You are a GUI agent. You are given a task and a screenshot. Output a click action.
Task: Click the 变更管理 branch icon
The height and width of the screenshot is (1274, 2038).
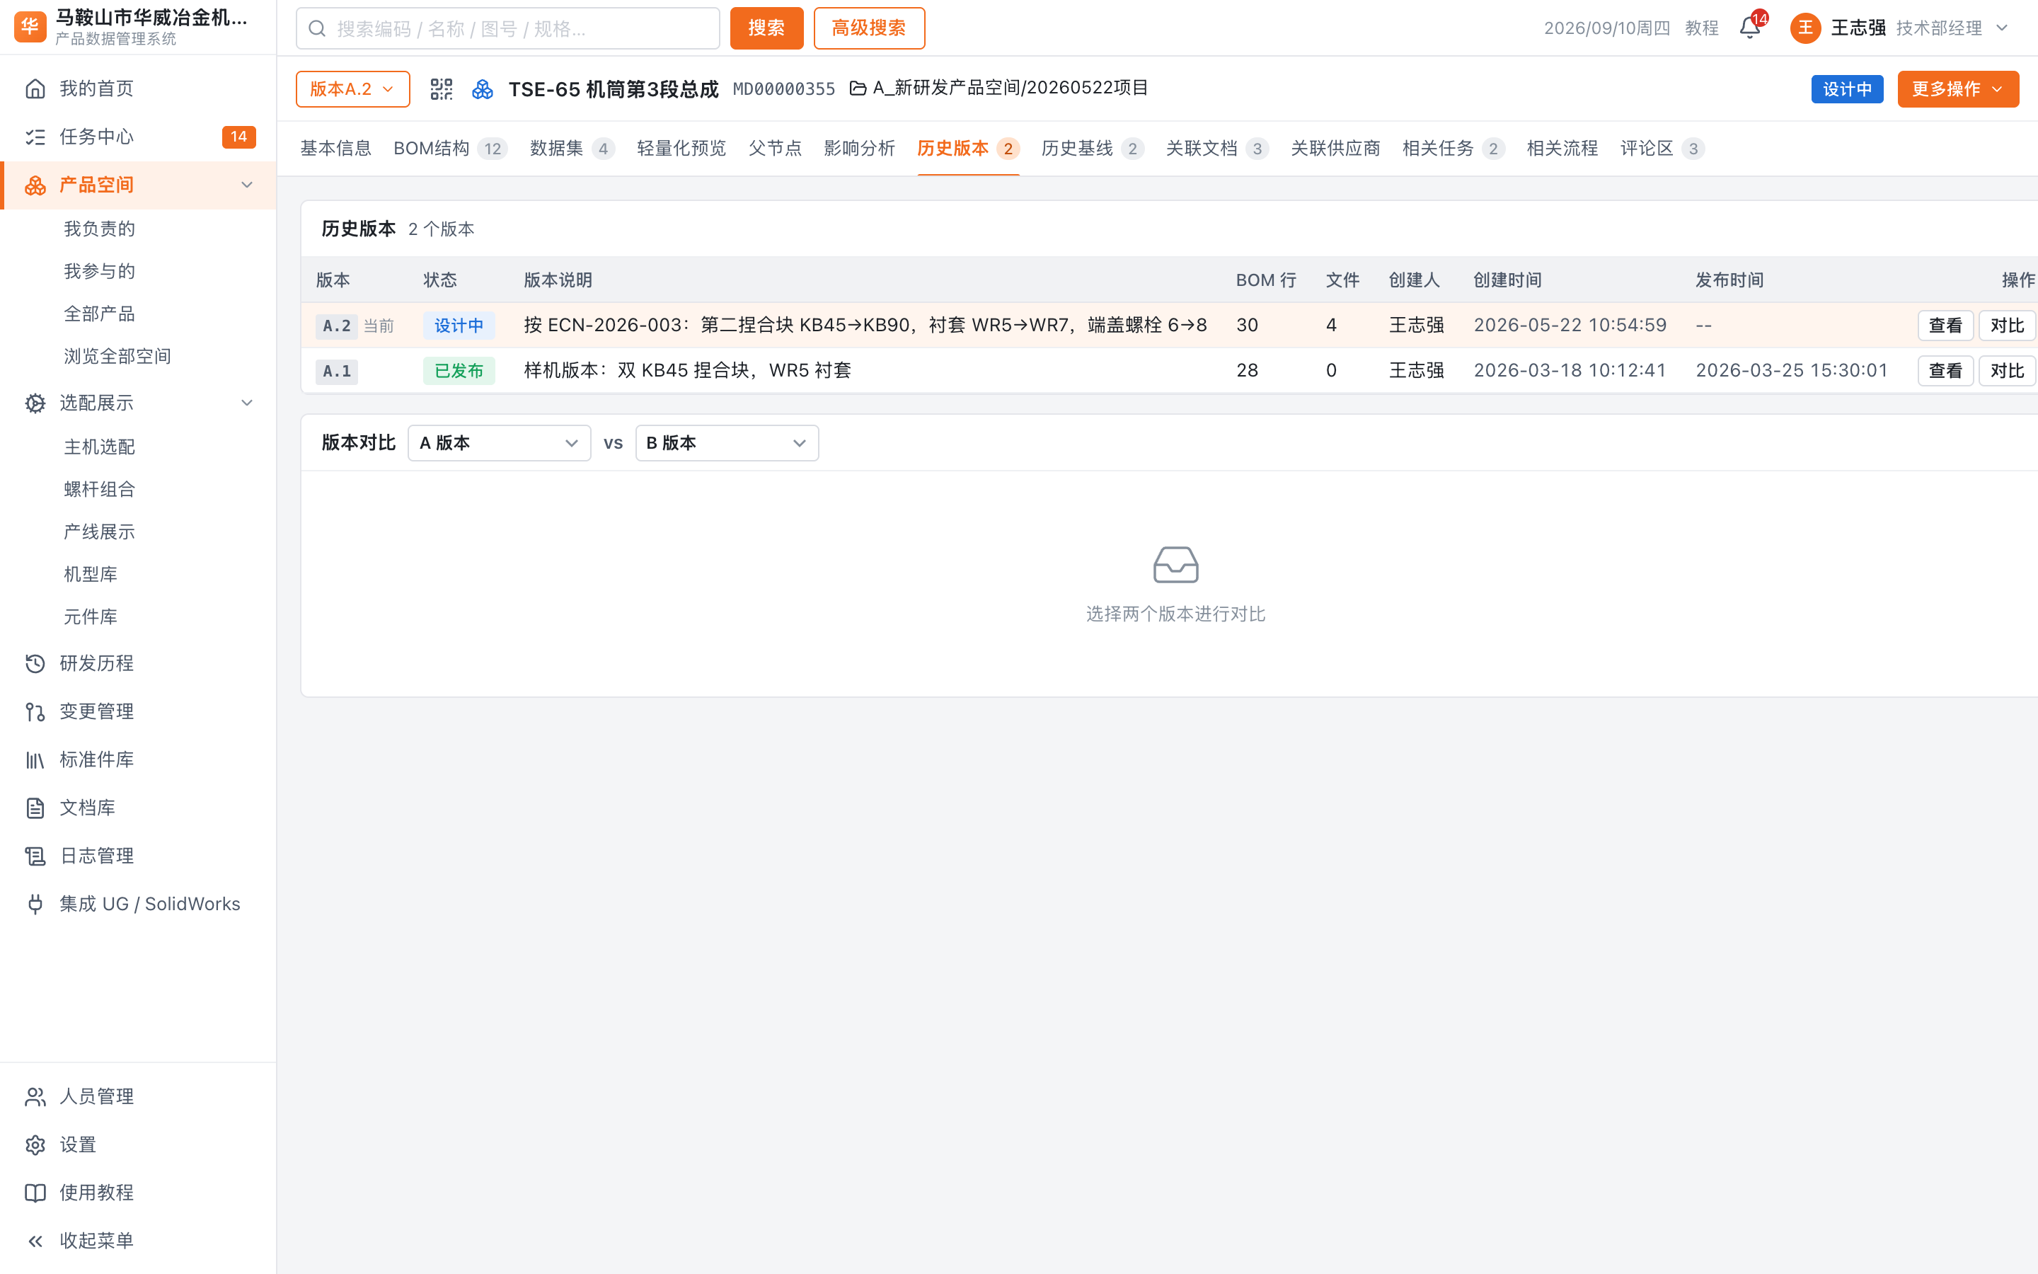(35, 711)
